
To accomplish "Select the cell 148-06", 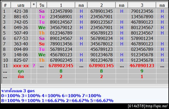I will pos(21,55).
